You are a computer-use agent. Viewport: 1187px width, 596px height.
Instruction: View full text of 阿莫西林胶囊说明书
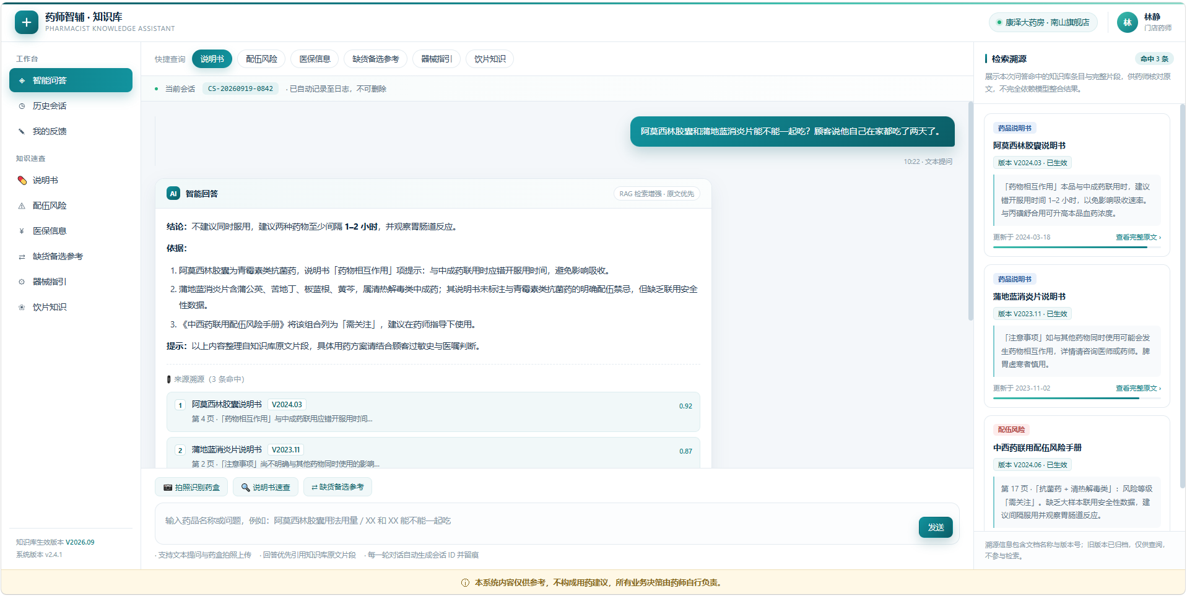1138,237
